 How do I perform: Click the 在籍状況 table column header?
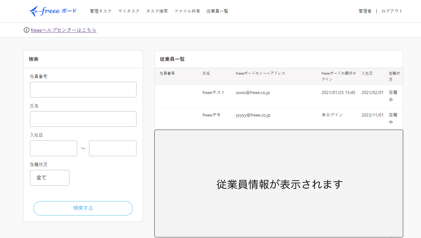click(x=395, y=77)
